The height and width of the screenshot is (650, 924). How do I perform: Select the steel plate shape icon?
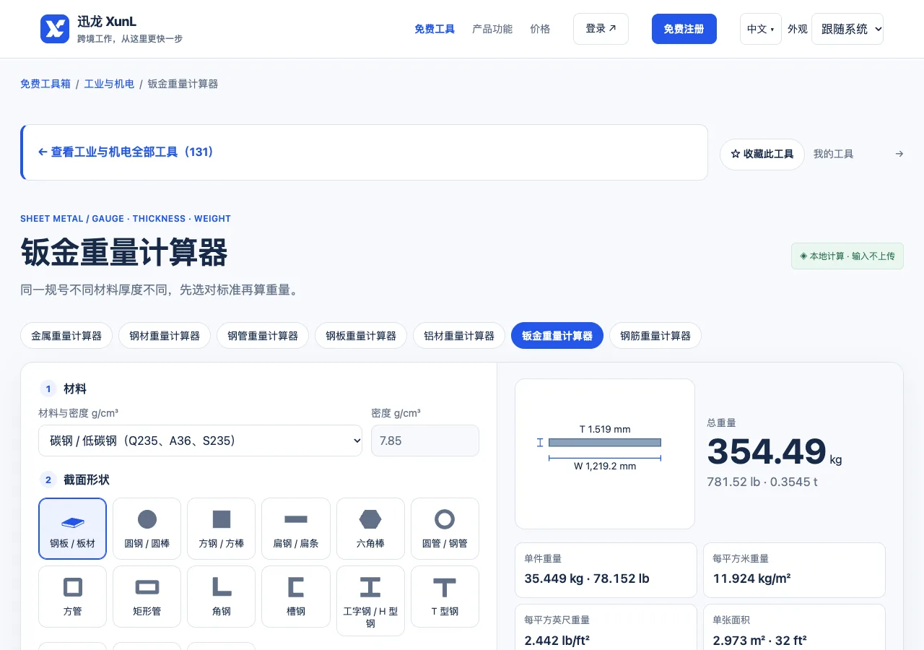tap(73, 529)
